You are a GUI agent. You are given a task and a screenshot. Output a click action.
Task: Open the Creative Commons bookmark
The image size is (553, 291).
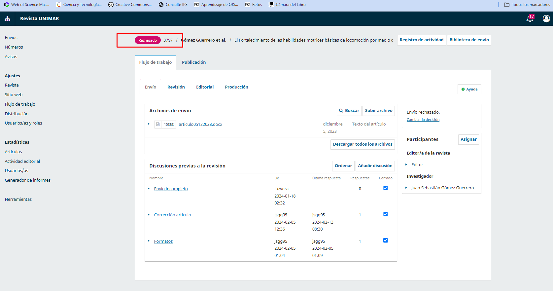tap(130, 5)
